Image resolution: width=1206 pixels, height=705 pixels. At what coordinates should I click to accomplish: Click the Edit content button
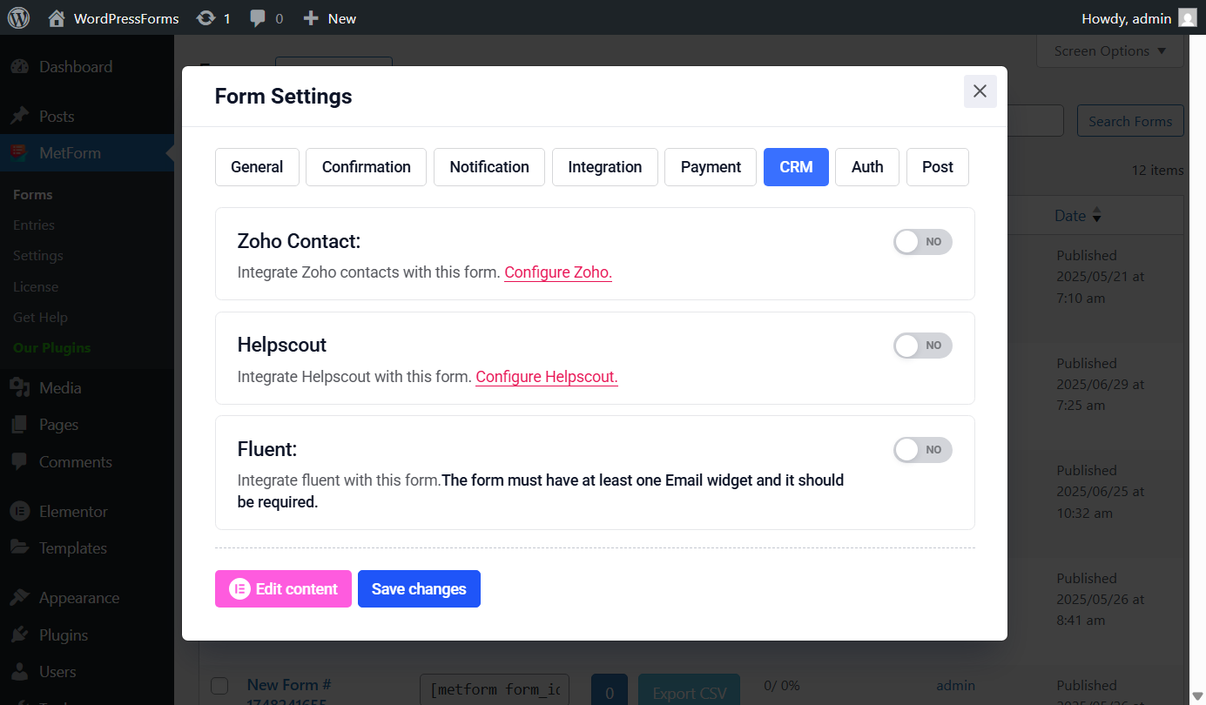[283, 589]
